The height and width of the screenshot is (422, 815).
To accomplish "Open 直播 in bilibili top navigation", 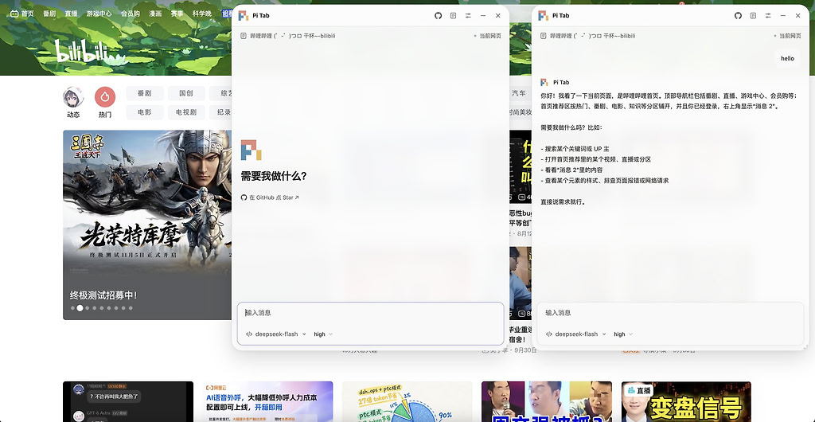I will pyautogui.click(x=71, y=14).
